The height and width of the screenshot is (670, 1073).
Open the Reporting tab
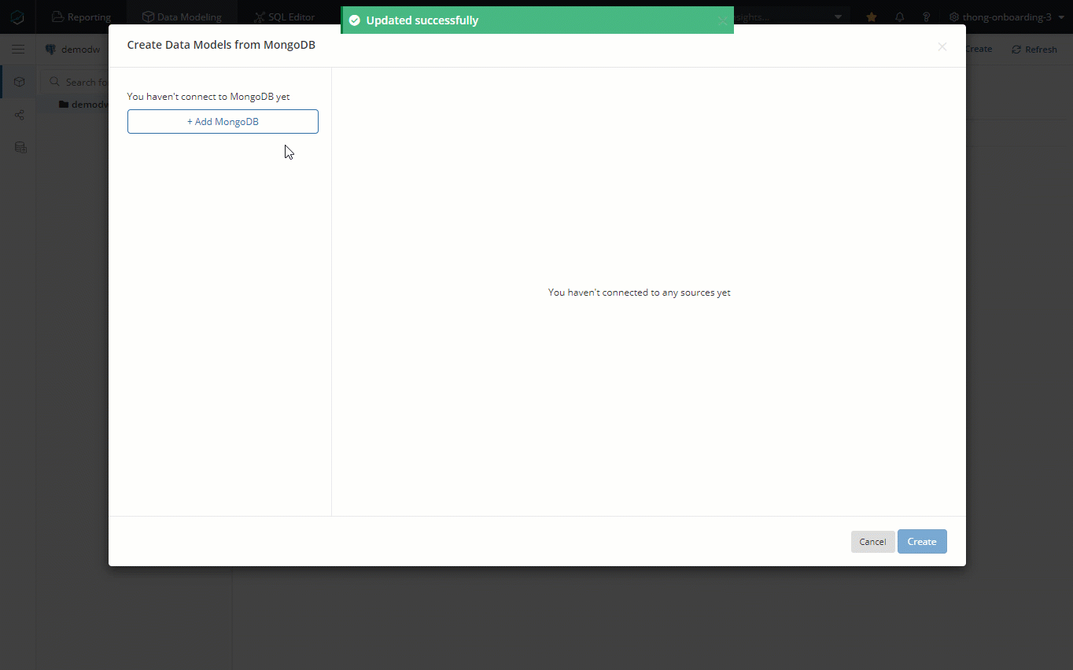pos(81,17)
